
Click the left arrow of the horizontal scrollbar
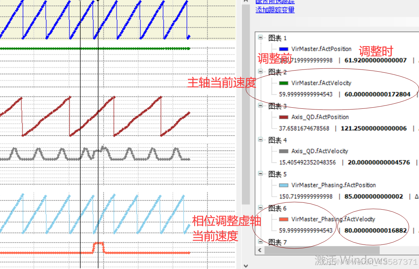point(259,250)
